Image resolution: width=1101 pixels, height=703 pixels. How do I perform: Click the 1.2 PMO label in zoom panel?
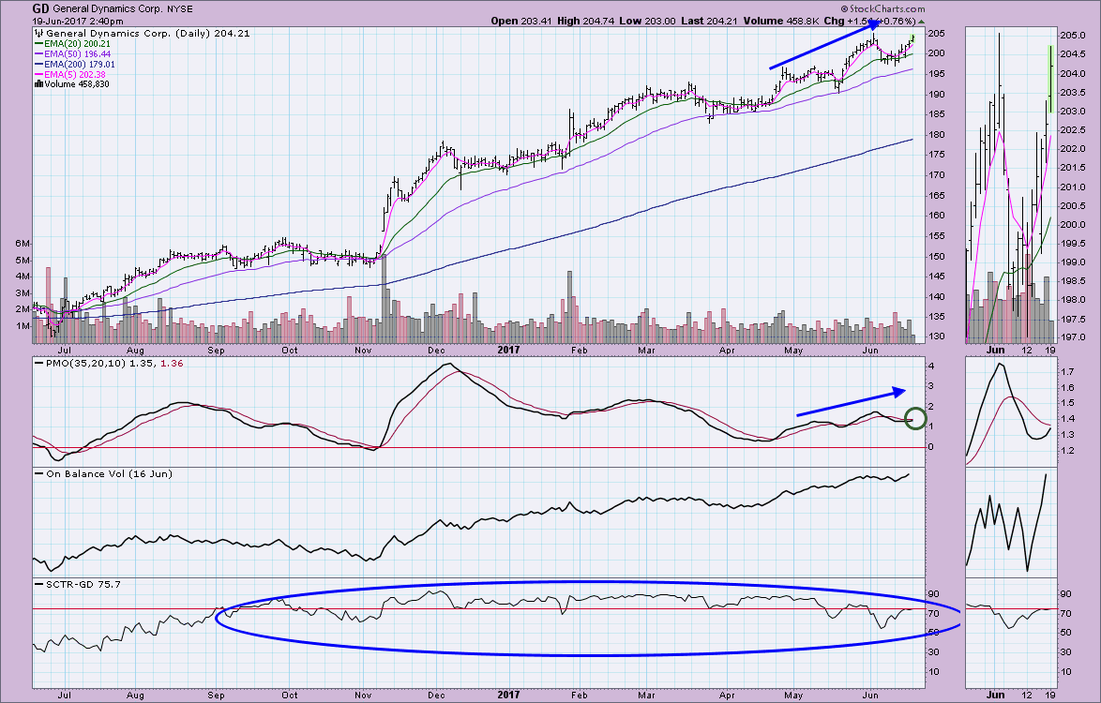pyautogui.click(x=1067, y=451)
